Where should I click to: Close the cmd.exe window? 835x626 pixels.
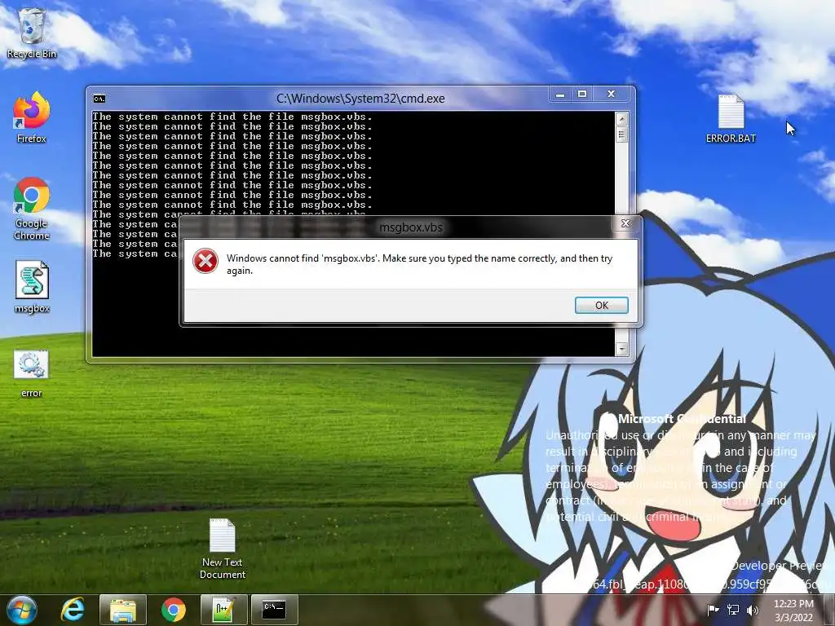[x=612, y=95]
